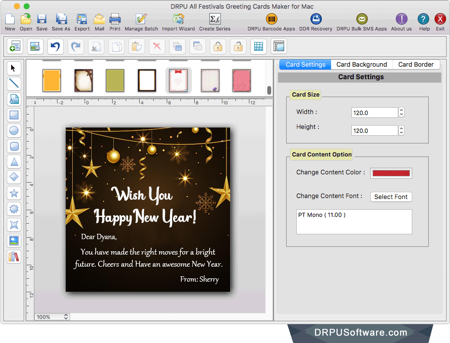This screenshot has width=450, height=343.
Task: Choose the Star shape tool
Action: [14, 193]
